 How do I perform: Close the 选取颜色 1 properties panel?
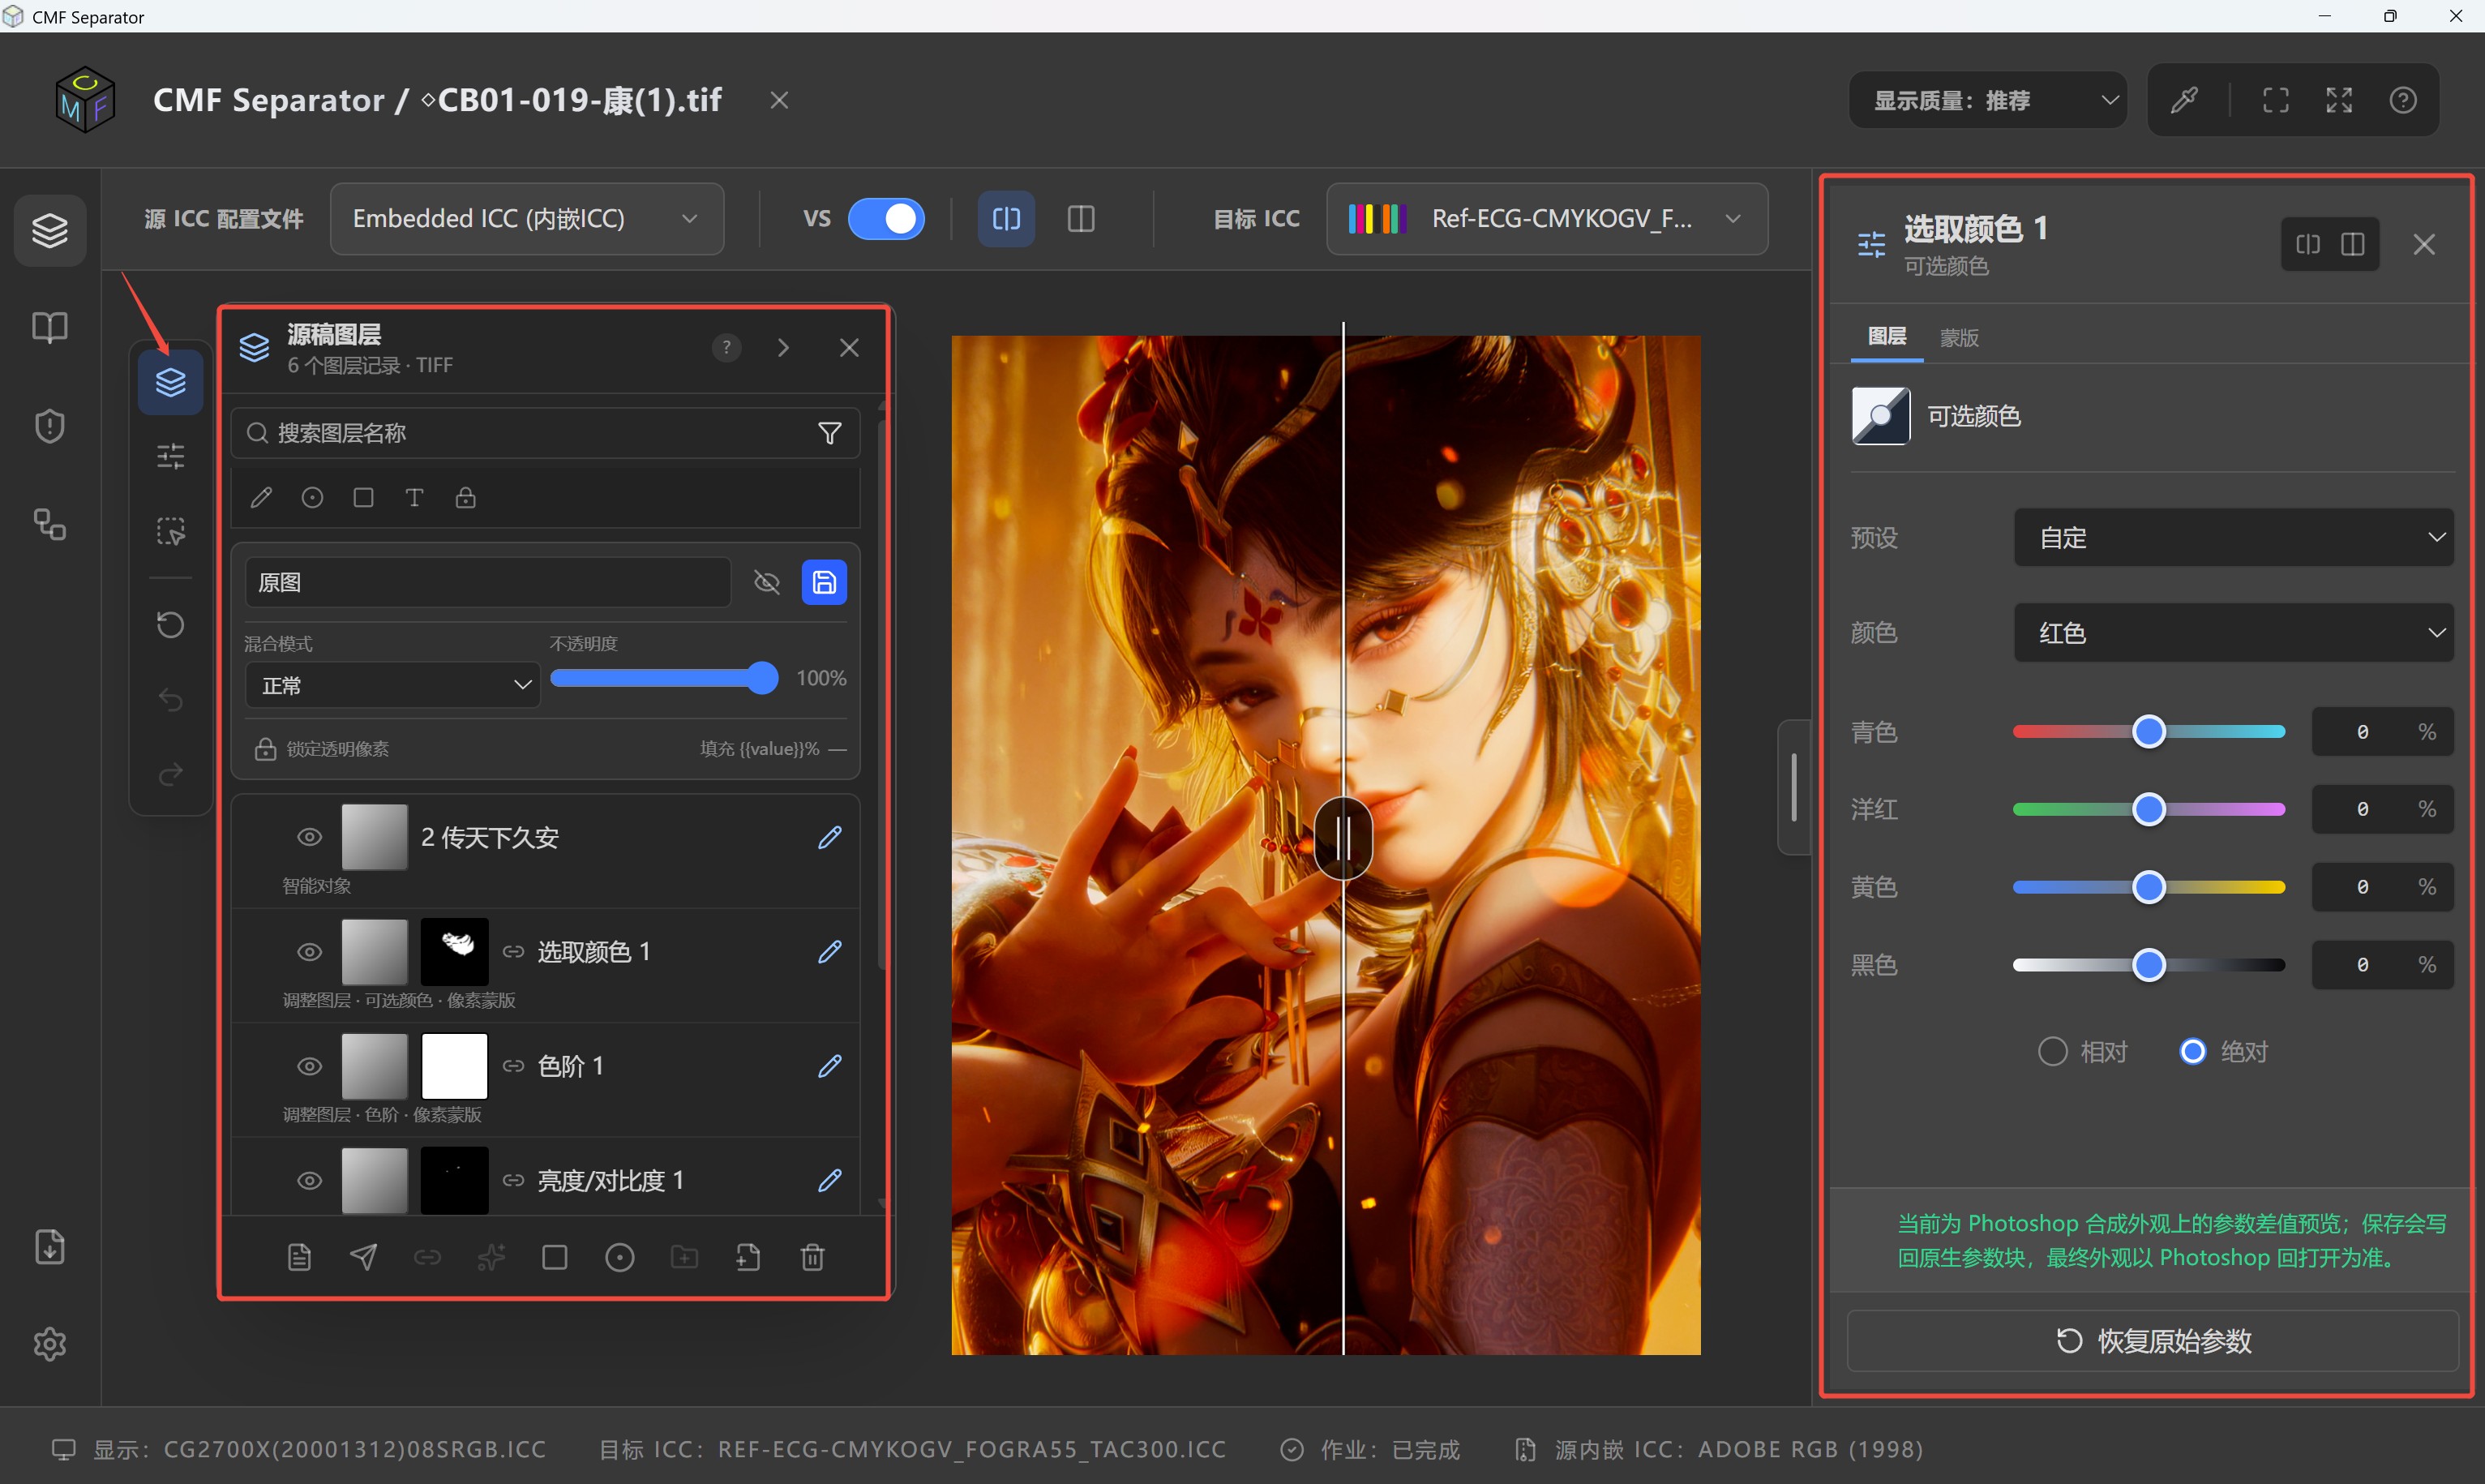[x=2424, y=244]
